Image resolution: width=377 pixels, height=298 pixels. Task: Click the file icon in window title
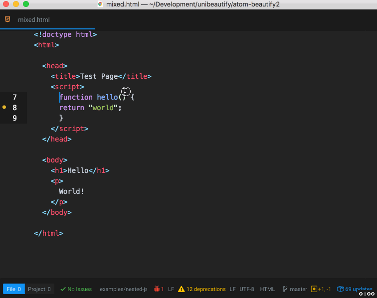(x=100, y=4)
